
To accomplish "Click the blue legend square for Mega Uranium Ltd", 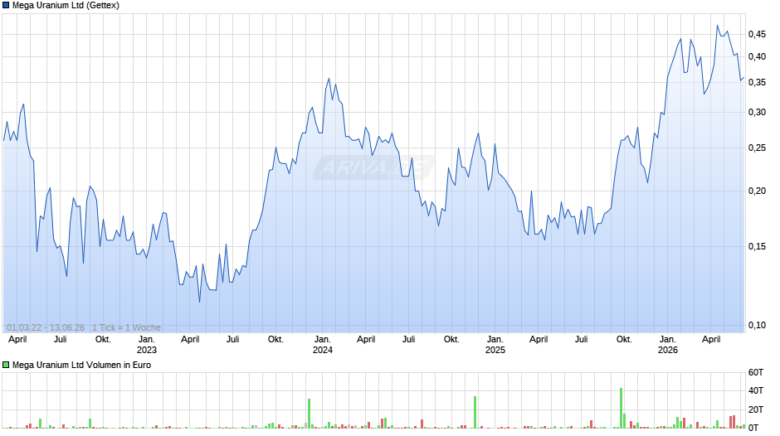I will (6, 6).
